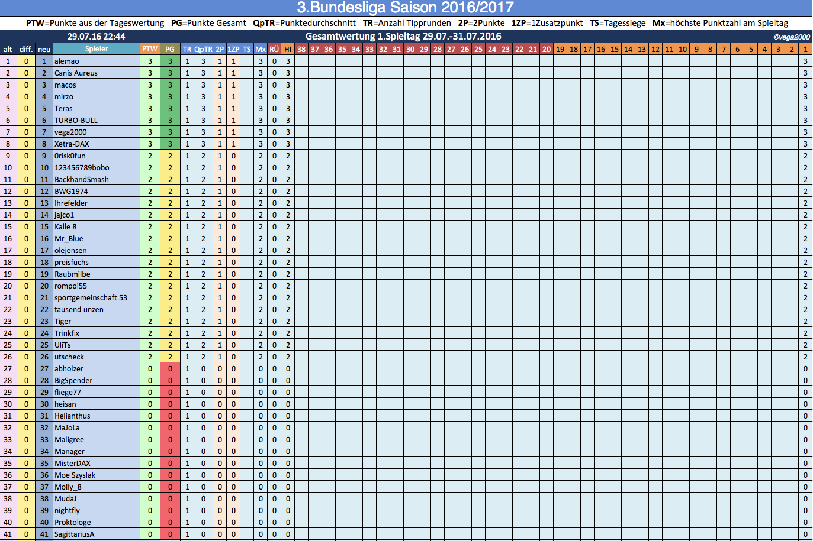Select legend text 'PTW=Punkte aus der Tageswertung'
The width and height of the screenshot is (813, 541).
[95, 23]
